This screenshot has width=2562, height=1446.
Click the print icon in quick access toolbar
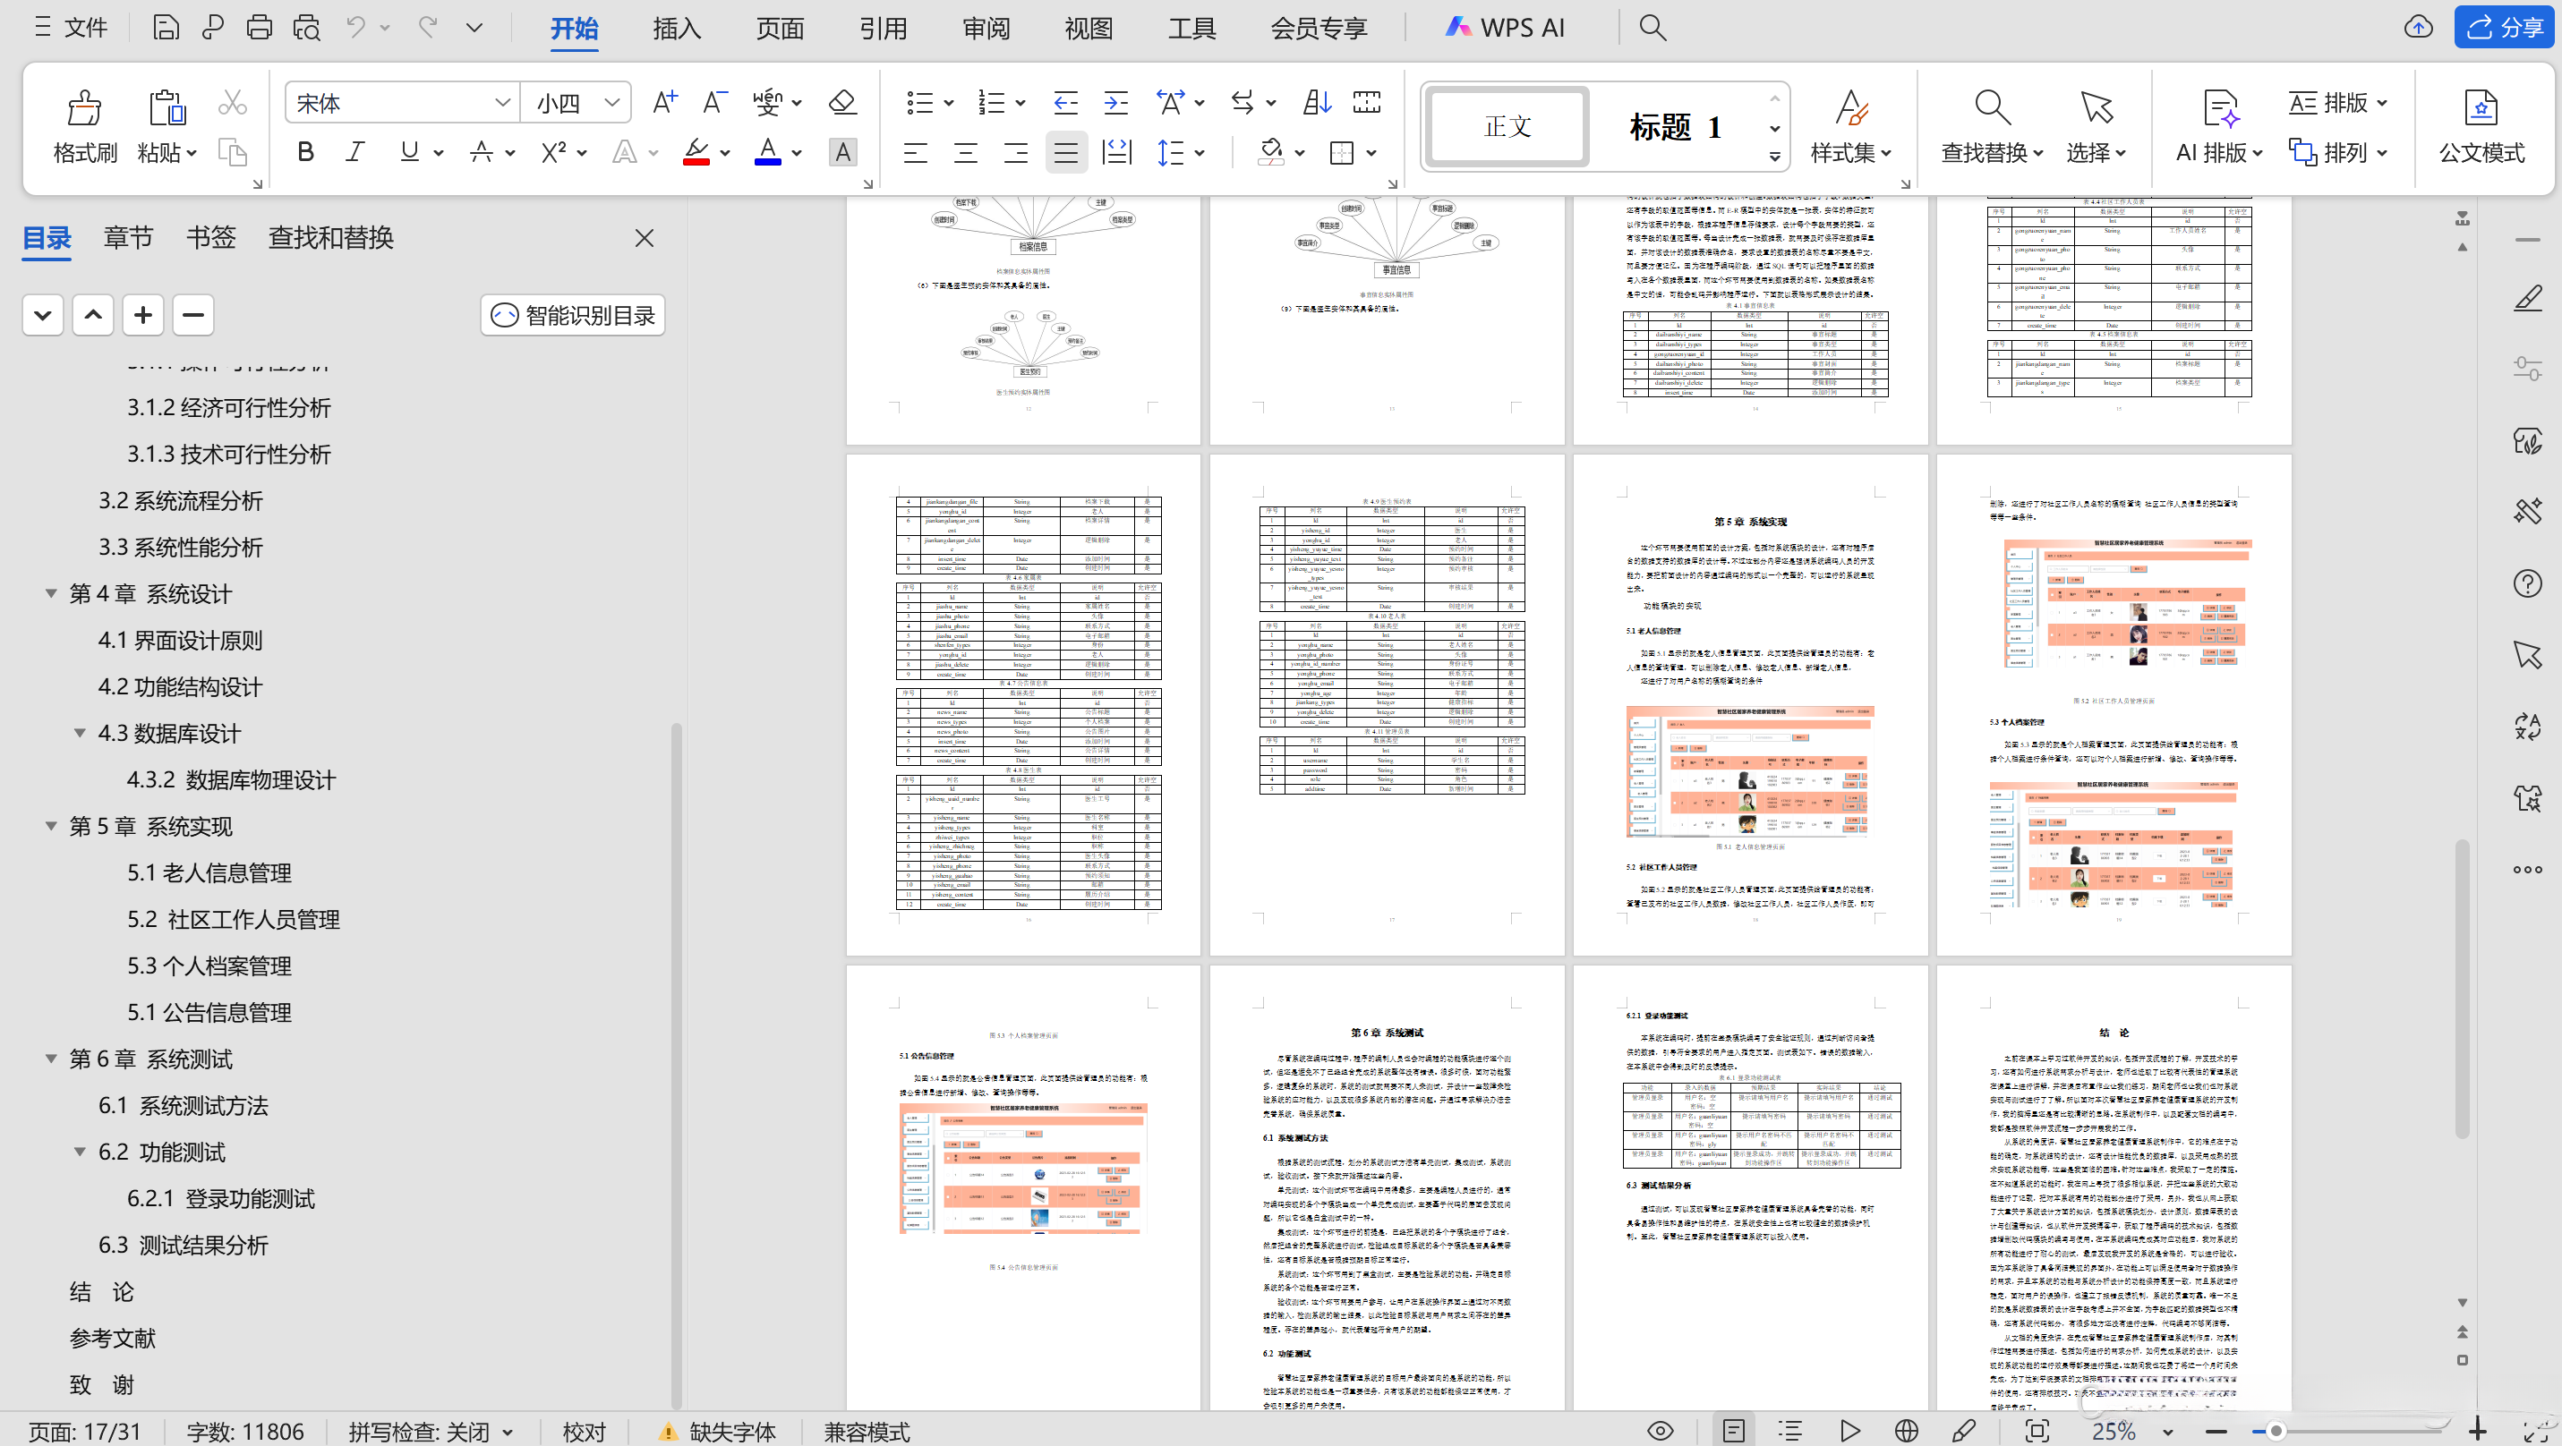[x=259, y=27]
